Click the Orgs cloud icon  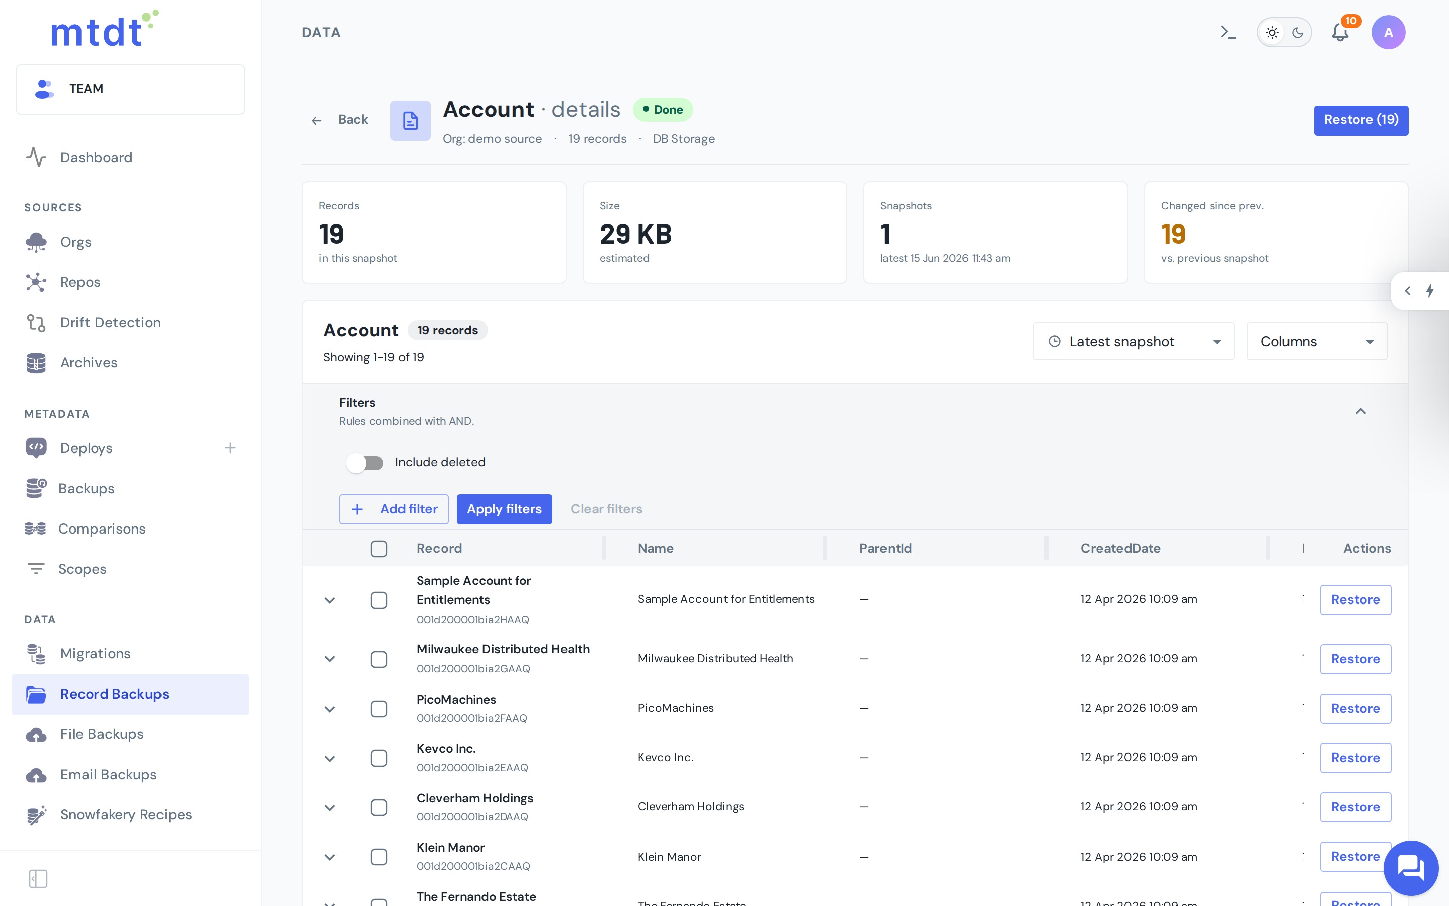(36, 242)
